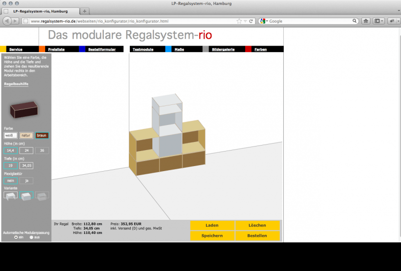Go back with the browser back arrow
This screenshot has height=271, width=401.
pos(7,21)
